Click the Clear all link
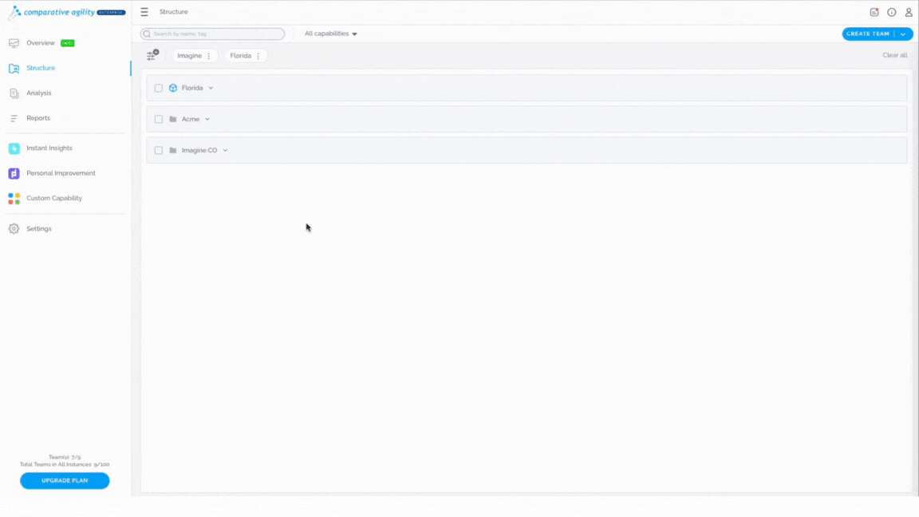The width and height of the screenshot is (919, 517). [894, 55]
